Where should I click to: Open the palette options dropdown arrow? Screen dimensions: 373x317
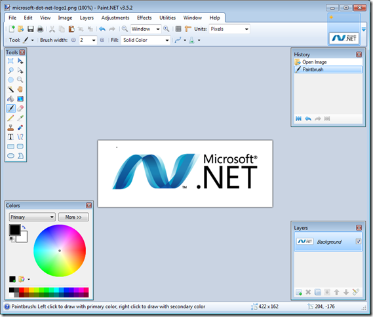coord(29,279)
